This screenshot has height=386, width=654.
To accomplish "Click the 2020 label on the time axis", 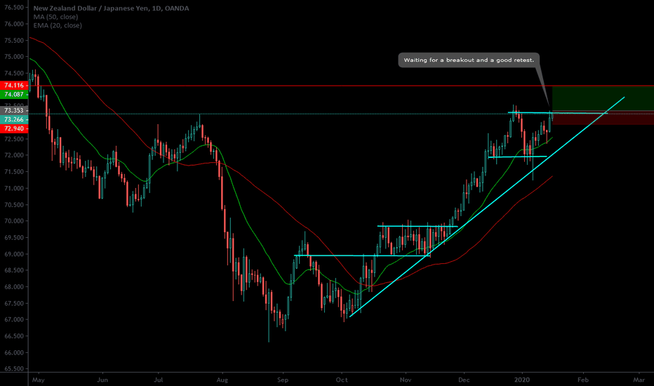I will [x=523, y=379].
